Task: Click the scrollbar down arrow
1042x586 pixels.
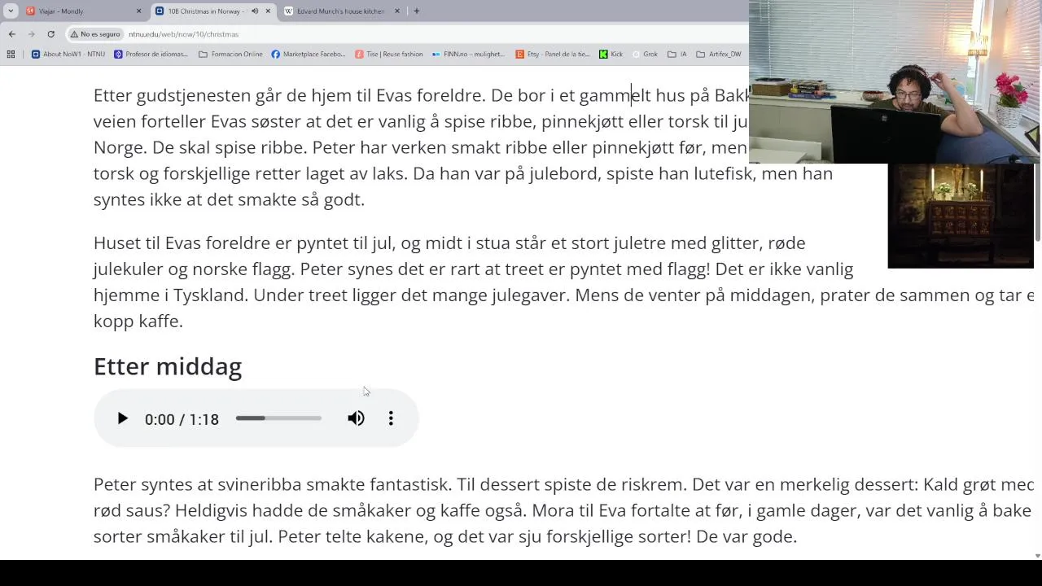Action: click(x=1037, y=555)
